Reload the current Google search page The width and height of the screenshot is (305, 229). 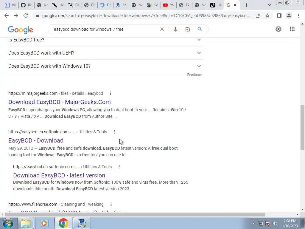coord(26,16)
